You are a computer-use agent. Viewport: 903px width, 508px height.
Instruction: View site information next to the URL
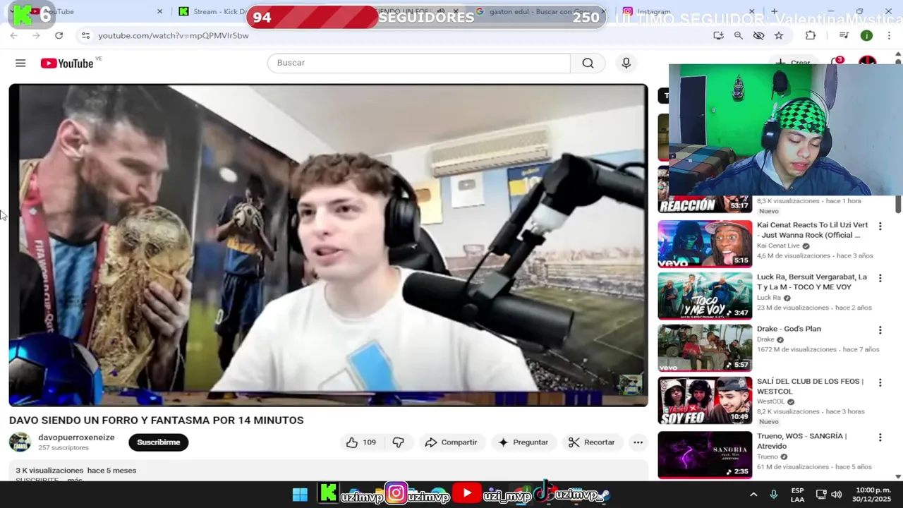pyautogui.click(x=85, y=35)
